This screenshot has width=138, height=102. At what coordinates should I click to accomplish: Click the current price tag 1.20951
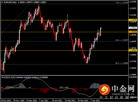pos(133,28)
